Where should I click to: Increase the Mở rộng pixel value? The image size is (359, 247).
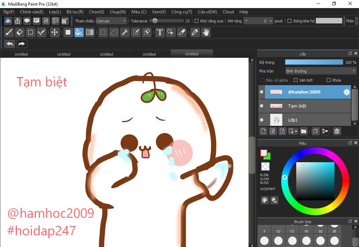[x=271, y=20]
